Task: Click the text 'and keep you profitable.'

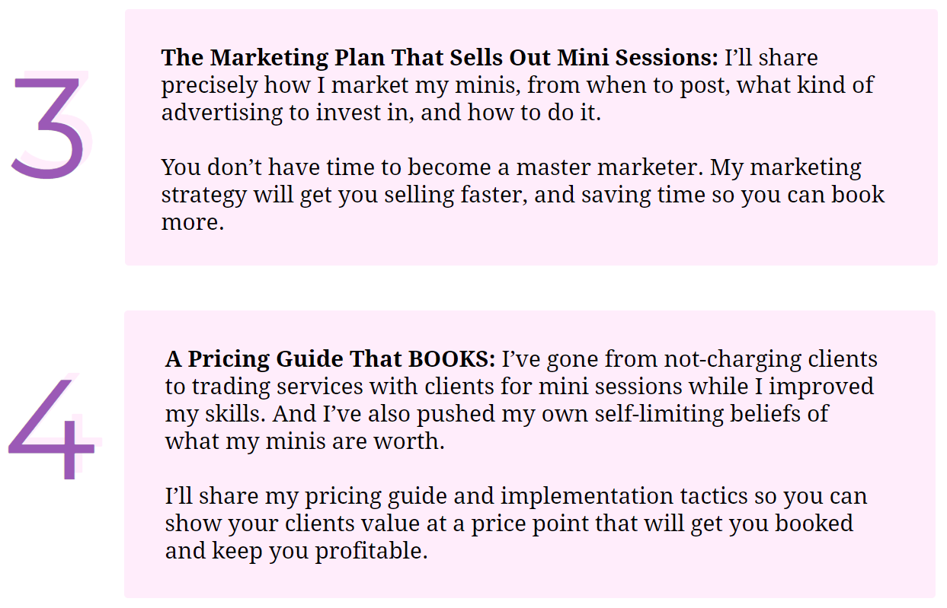Action: [x=296, y=551]
